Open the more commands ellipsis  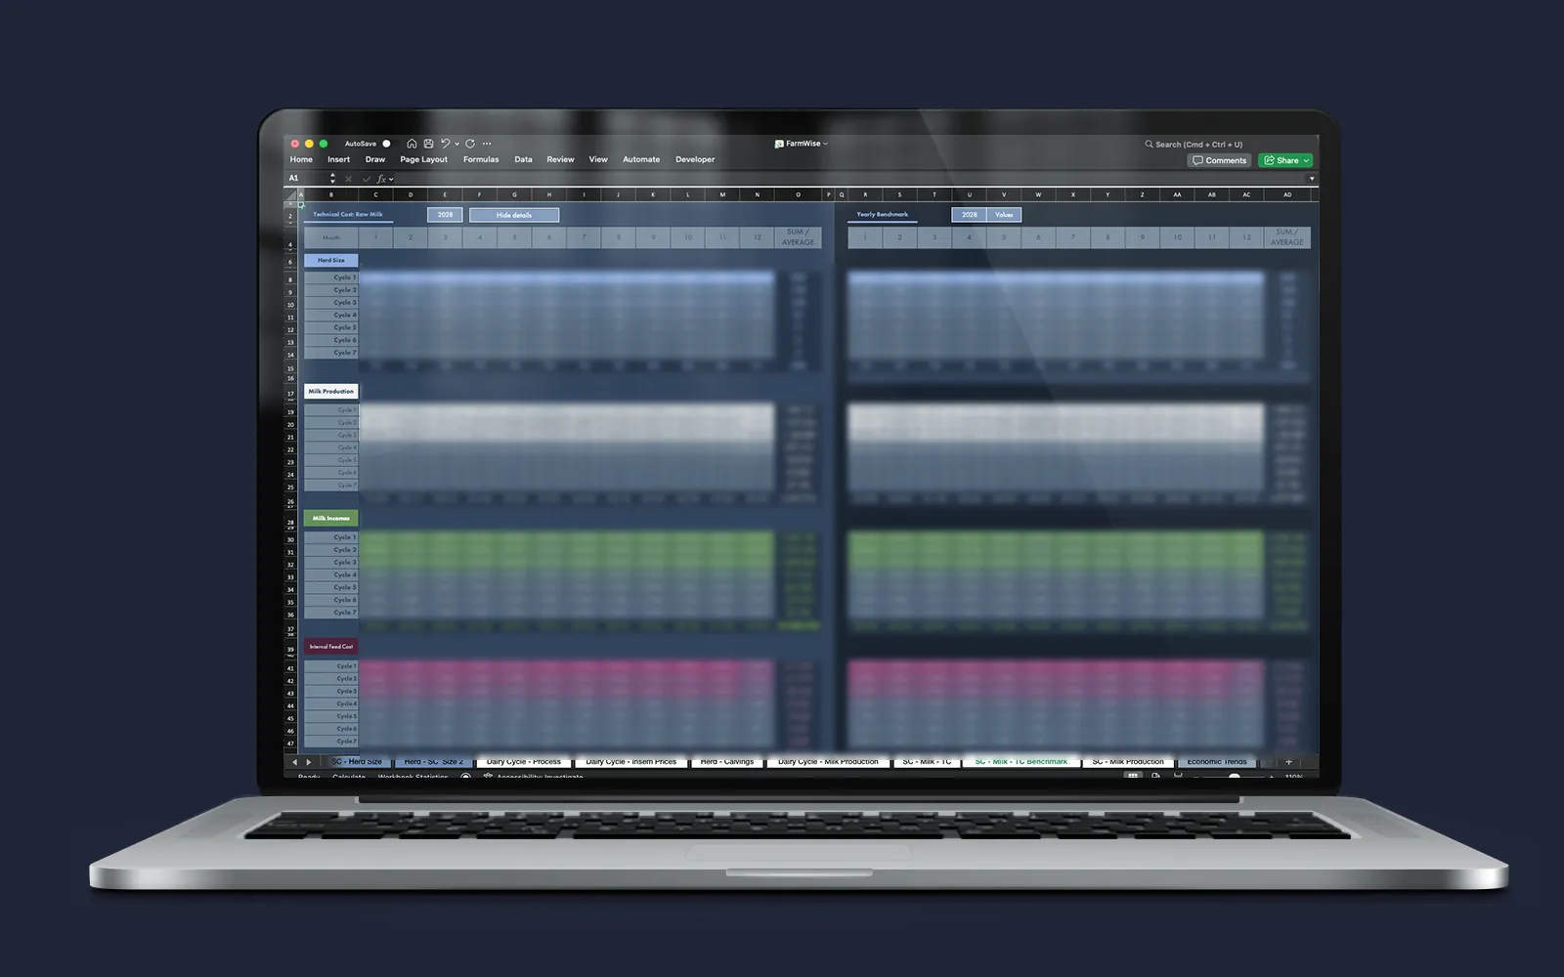(x=487, y=144)
